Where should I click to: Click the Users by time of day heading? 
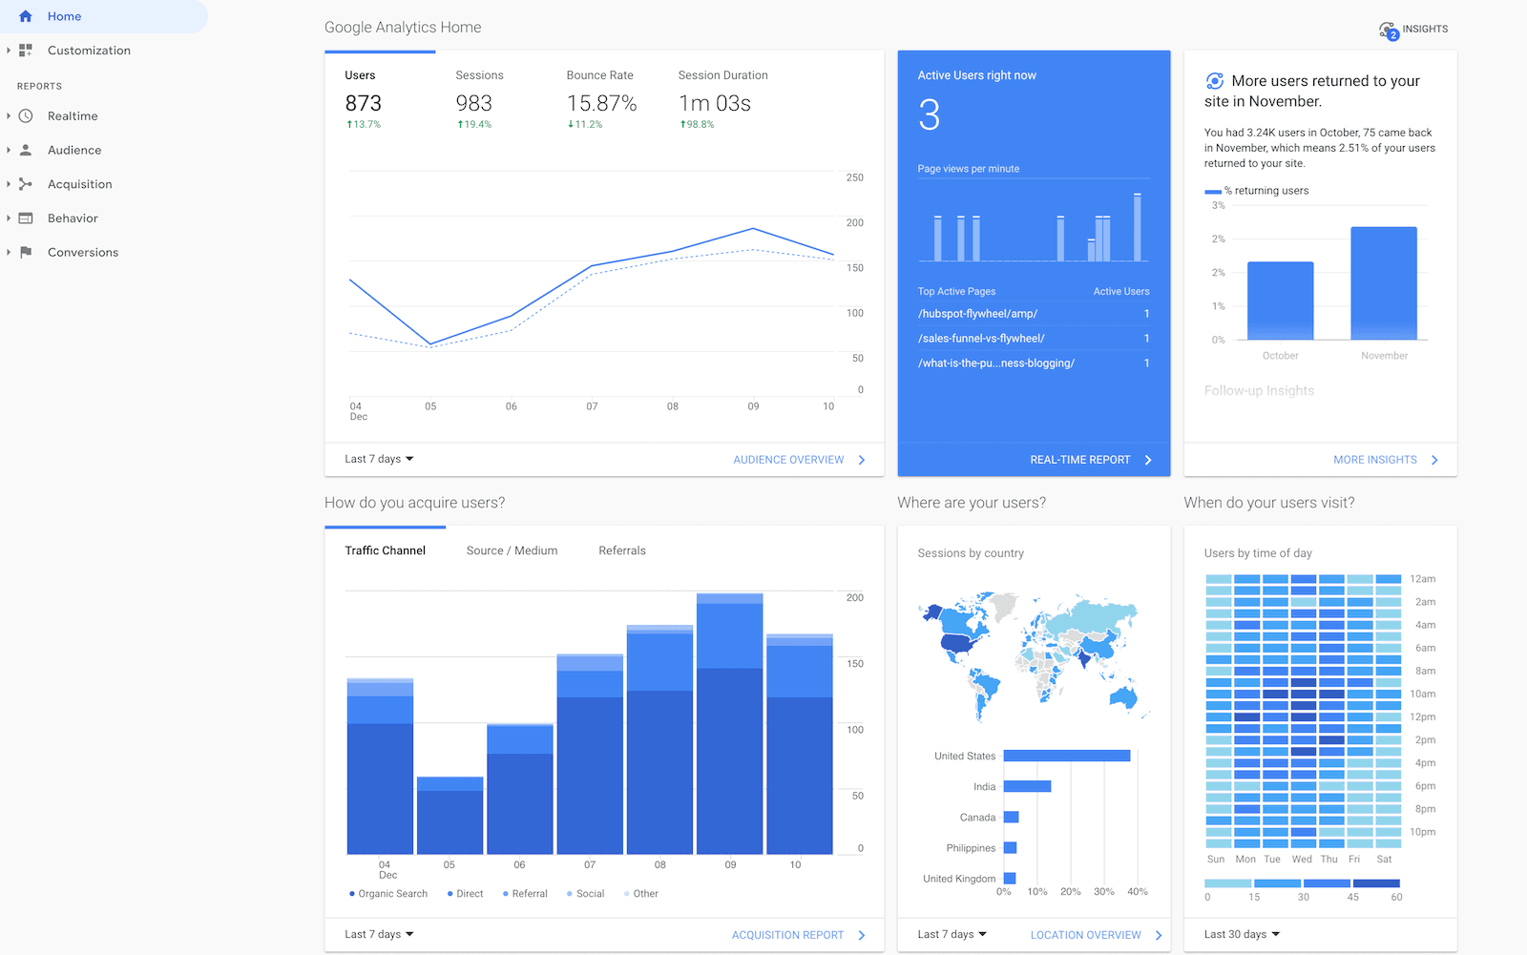(x=1258, y=553)
